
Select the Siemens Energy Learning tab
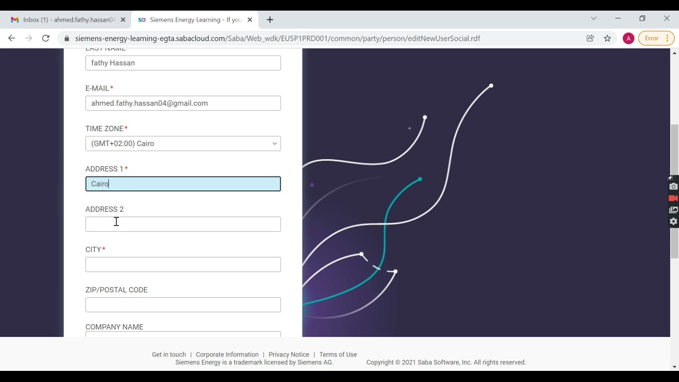195,20
